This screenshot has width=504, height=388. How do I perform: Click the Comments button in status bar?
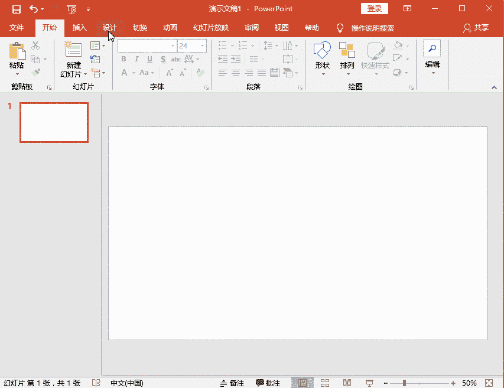tap(268, 383)
